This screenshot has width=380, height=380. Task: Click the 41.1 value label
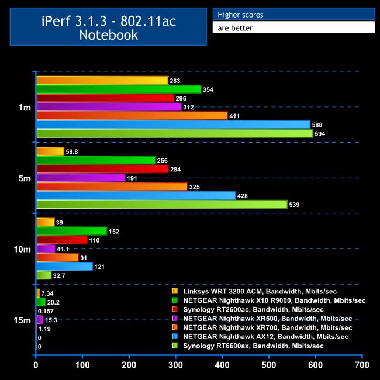(63, 249)
